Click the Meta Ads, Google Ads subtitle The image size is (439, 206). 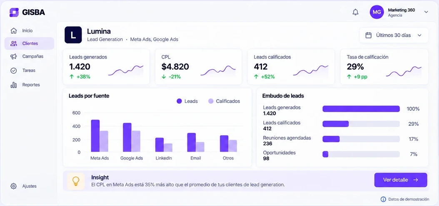tap(154, 39)
